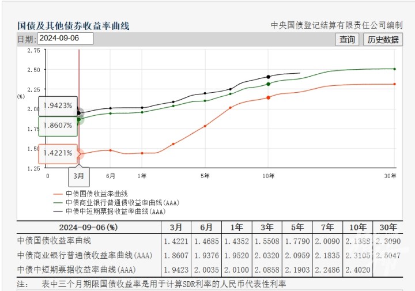This screenshot has height=291, width=415.
Task: Click table cell value 2.1903
Action: point(297,270)
